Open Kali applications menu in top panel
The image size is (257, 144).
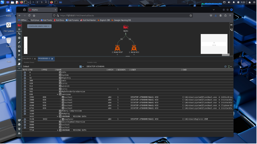click(x=2, y=2)
